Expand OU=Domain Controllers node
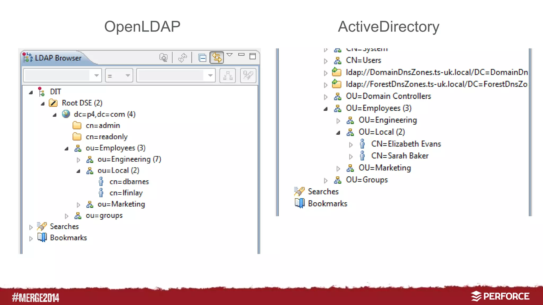 click(x=326, y=97)
